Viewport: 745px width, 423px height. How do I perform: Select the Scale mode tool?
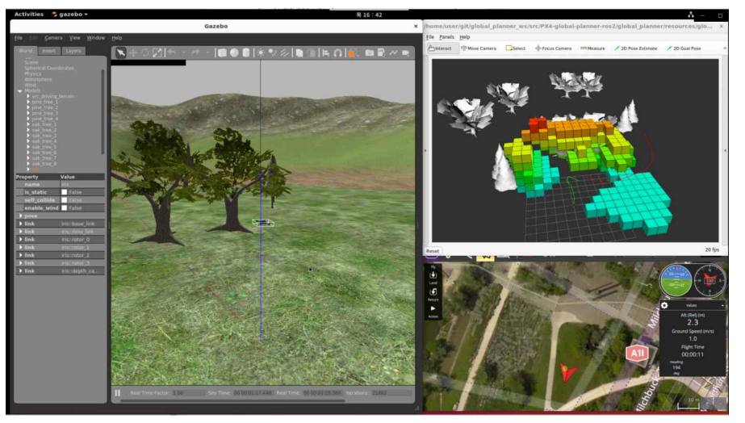click(157, 52)
